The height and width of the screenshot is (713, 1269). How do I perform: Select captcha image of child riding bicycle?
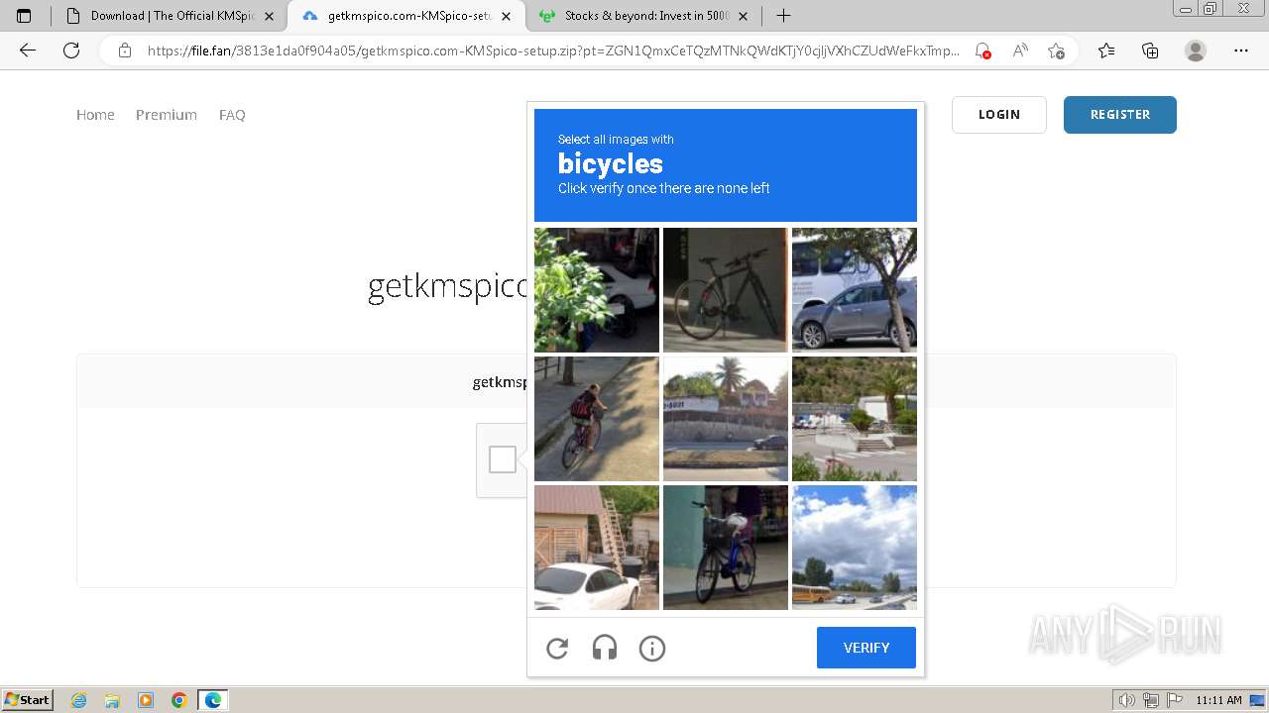(597, 419)
